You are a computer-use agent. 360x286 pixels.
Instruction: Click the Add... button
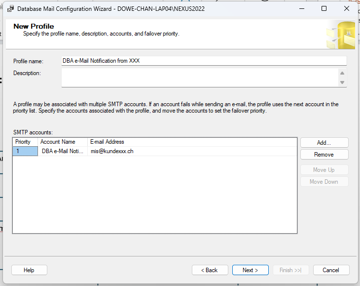coord(324,143)
